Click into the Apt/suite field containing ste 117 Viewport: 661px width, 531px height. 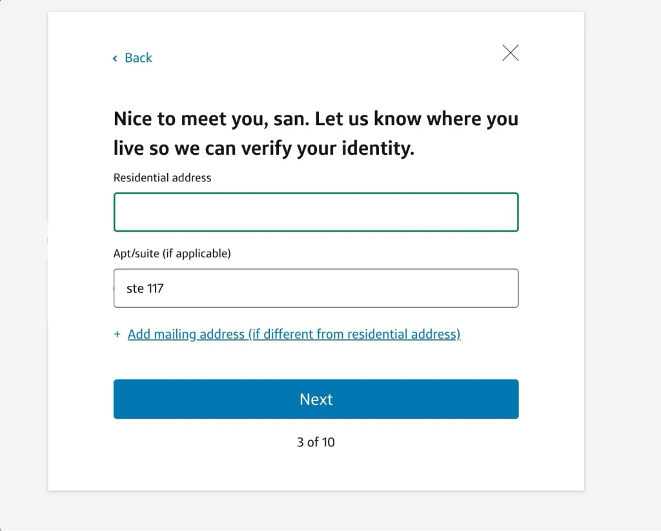coord(316,288)
